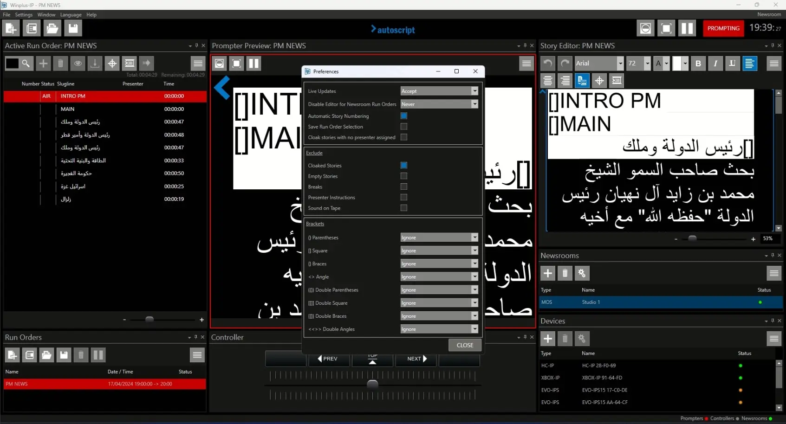Expand the Parentheses brackets dropdown
This screenshot has height=424, width=786.
pyautogui.click(x=439, y=238)
